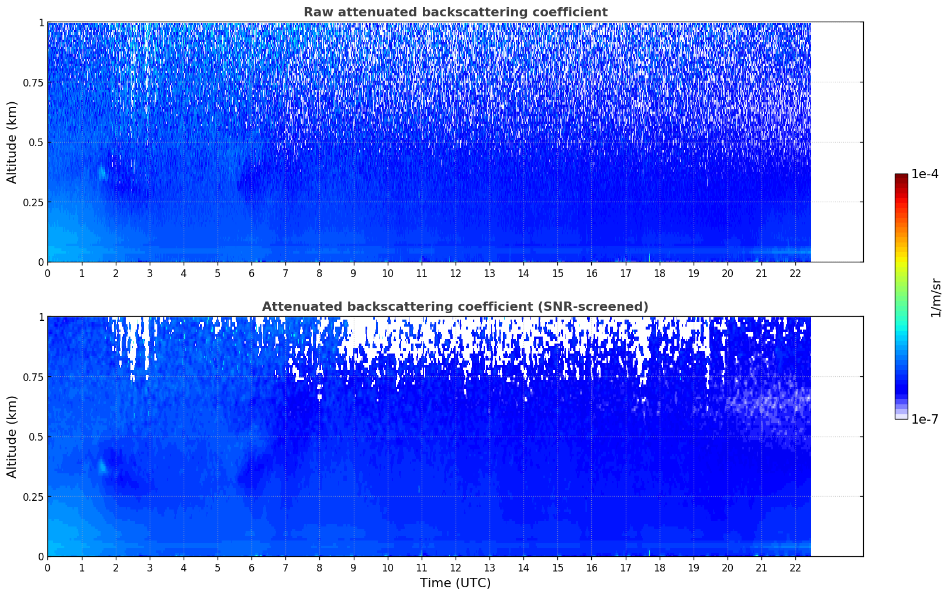Select hour 12 tick on top plot's time axis
This screenshot has width=948, height=596.
pos(456,273)
